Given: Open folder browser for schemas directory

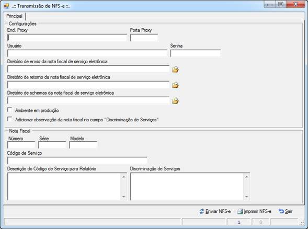Looking at the screenshot, I should (175, 101).
